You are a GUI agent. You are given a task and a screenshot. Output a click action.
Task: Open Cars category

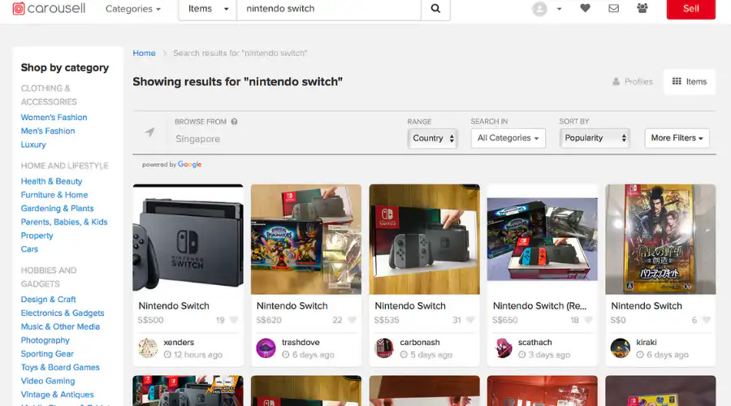(29, 249)
